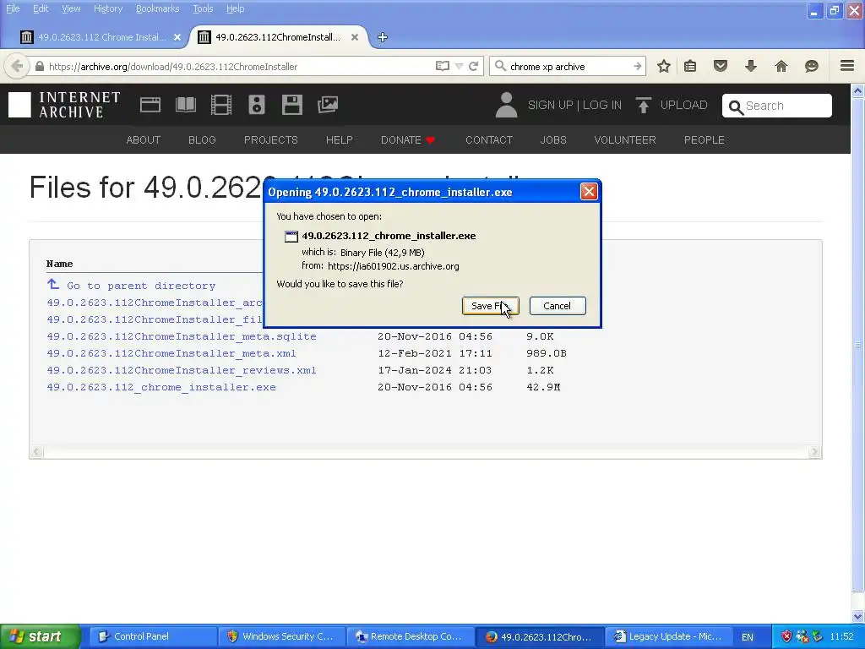The image size is (865, 649).
Task: Bookmark this page with the star icon
Action: (x=664, y=66)
